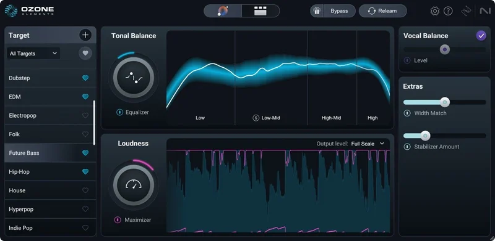The height and width of the screenshot is (241, 495).
Task: Favorite the Folk target heart
Action: [x=85, y=134]
